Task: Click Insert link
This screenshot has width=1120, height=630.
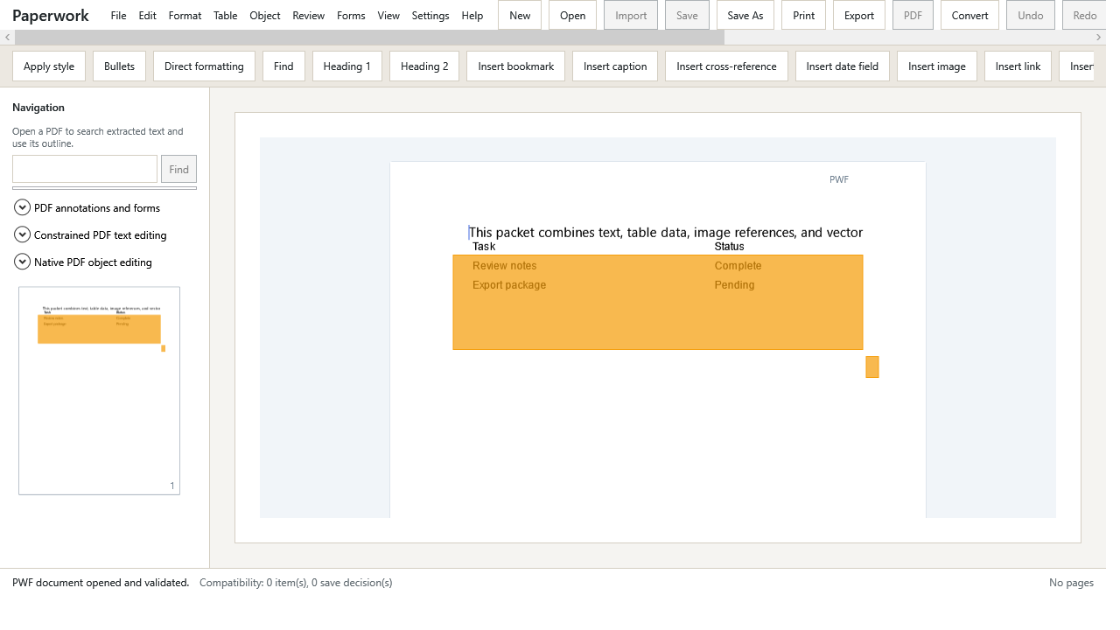Action: (1018, 66)
